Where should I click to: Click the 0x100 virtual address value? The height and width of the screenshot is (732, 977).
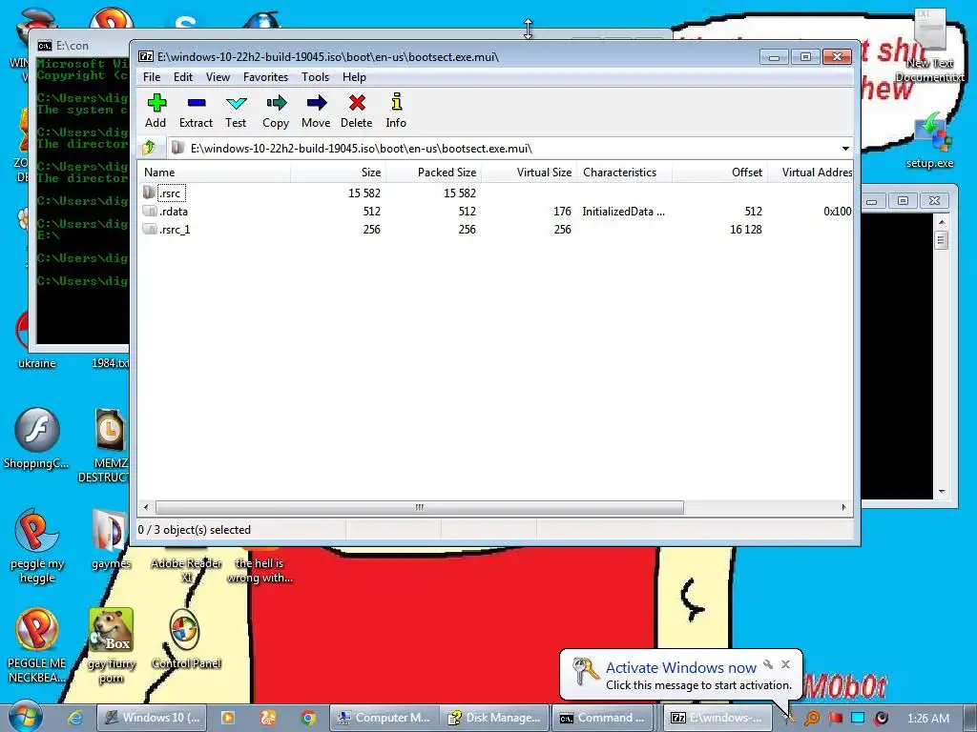pyautogui.click(x=838, y=211)
